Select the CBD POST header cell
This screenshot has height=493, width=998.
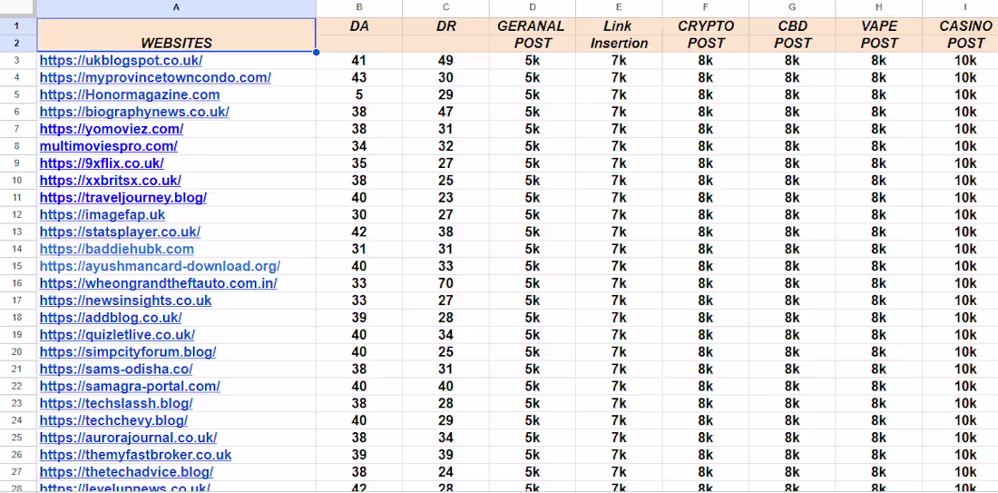[x=792, y=35]
